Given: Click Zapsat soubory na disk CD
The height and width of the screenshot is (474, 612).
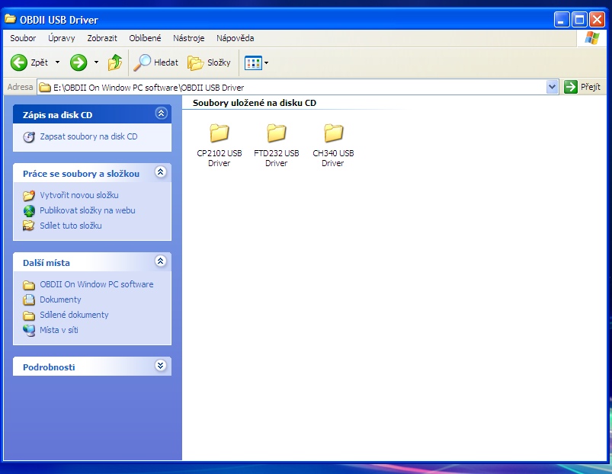Looking at the screenshot, I should pos(88,136).
